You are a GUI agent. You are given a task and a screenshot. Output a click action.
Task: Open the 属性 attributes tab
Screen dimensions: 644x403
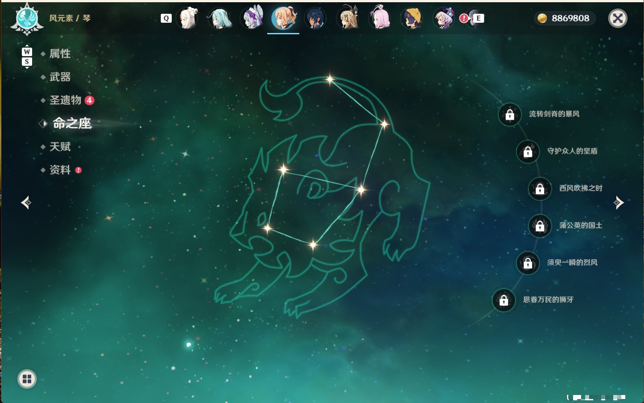(x=60, y=54)
